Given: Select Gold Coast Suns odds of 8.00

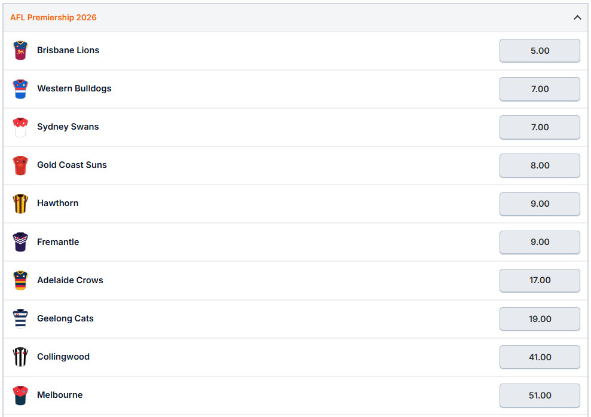Looking at the screenshot, I should point(539,165).
